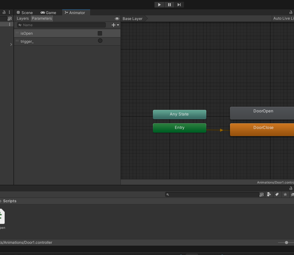Search assets by label tag icon
Screen dimensions: 294x255
point(277,194)
